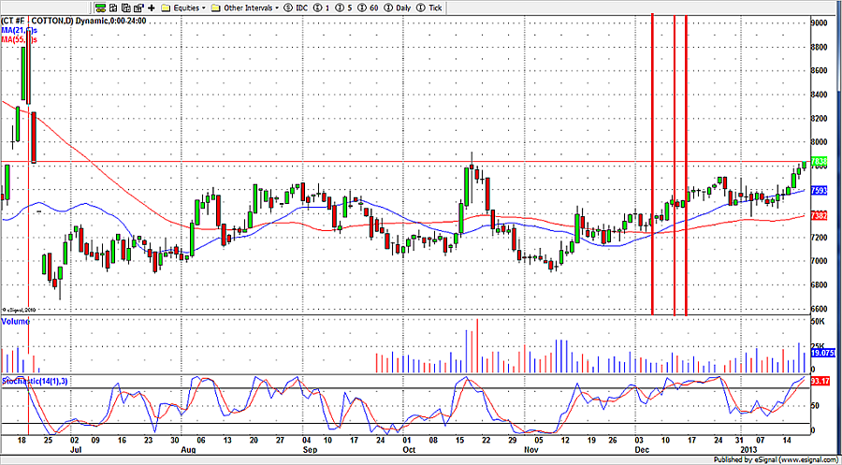Click the green 7838 current price tag
The width and height of the screenshot is (842, 465).
(x=818, y=162)
